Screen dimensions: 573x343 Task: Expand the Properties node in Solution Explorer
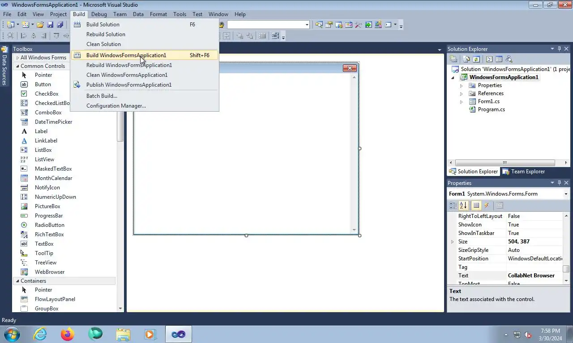[x=462, y=85]
